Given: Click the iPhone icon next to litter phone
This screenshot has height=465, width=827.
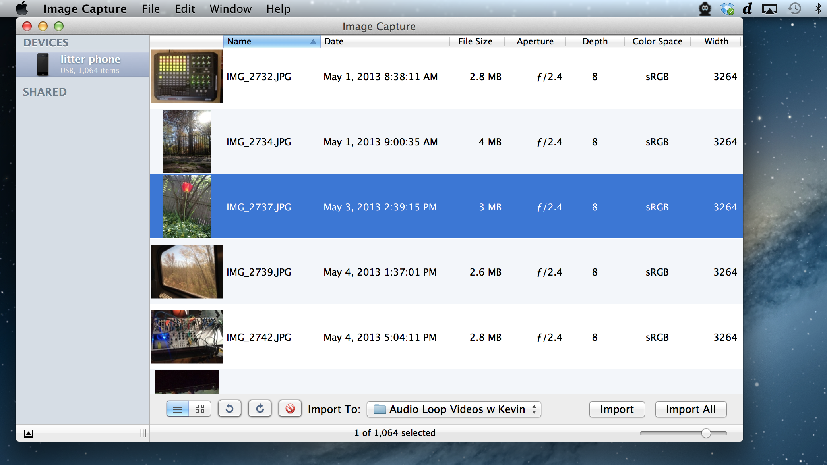Looking at the screenshot, I should (x=43, y=64).
